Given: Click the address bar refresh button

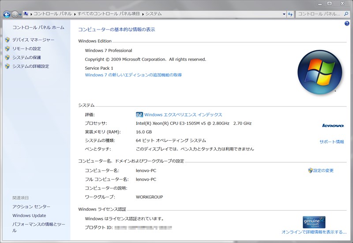Looking at the screenshot, I should 290,14.
